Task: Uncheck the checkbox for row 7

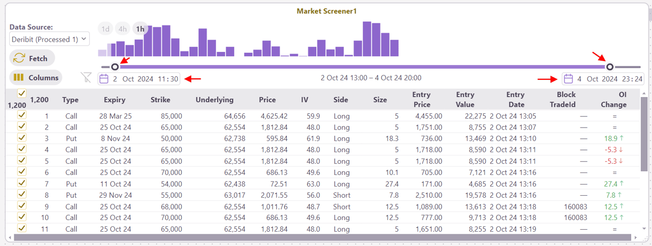Action: point(21,183)
